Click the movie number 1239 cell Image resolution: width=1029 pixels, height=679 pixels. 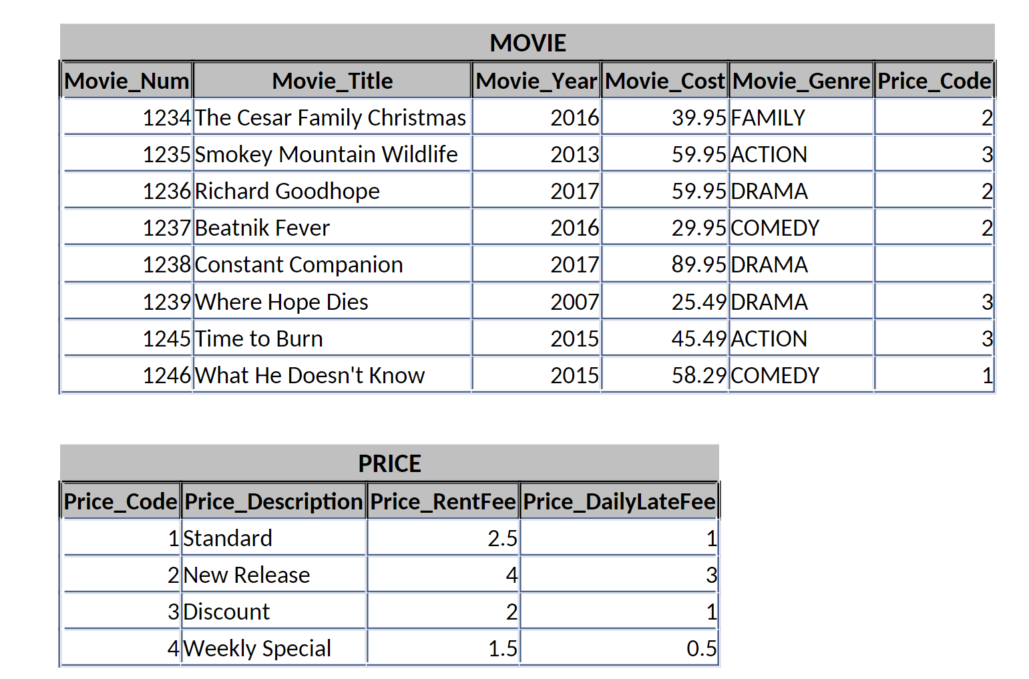click(x=127, y=302)
